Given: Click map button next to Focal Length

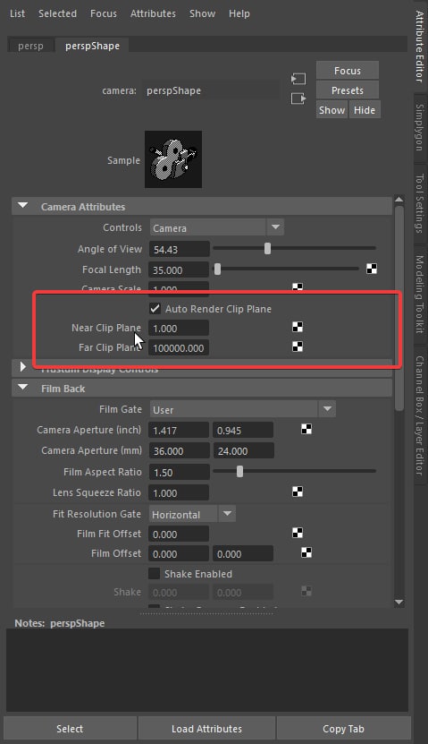Looking at the screenshot, I should (x=372, y=269).
